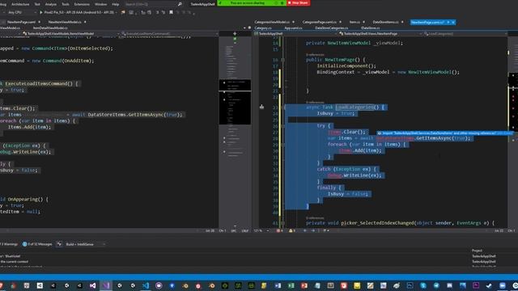Click the error count indicator in editor status

click(279, 230)
